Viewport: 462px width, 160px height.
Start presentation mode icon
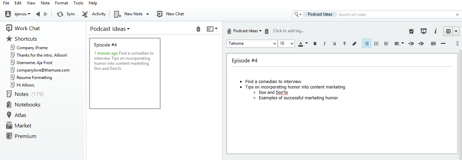[x=424, y=31]
